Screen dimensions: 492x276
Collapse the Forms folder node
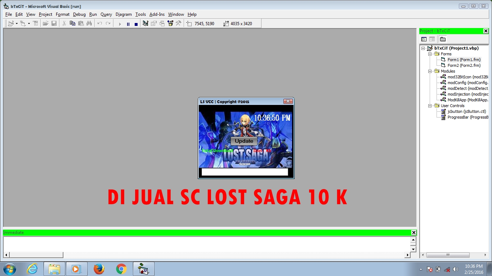[x=430, y=54]
